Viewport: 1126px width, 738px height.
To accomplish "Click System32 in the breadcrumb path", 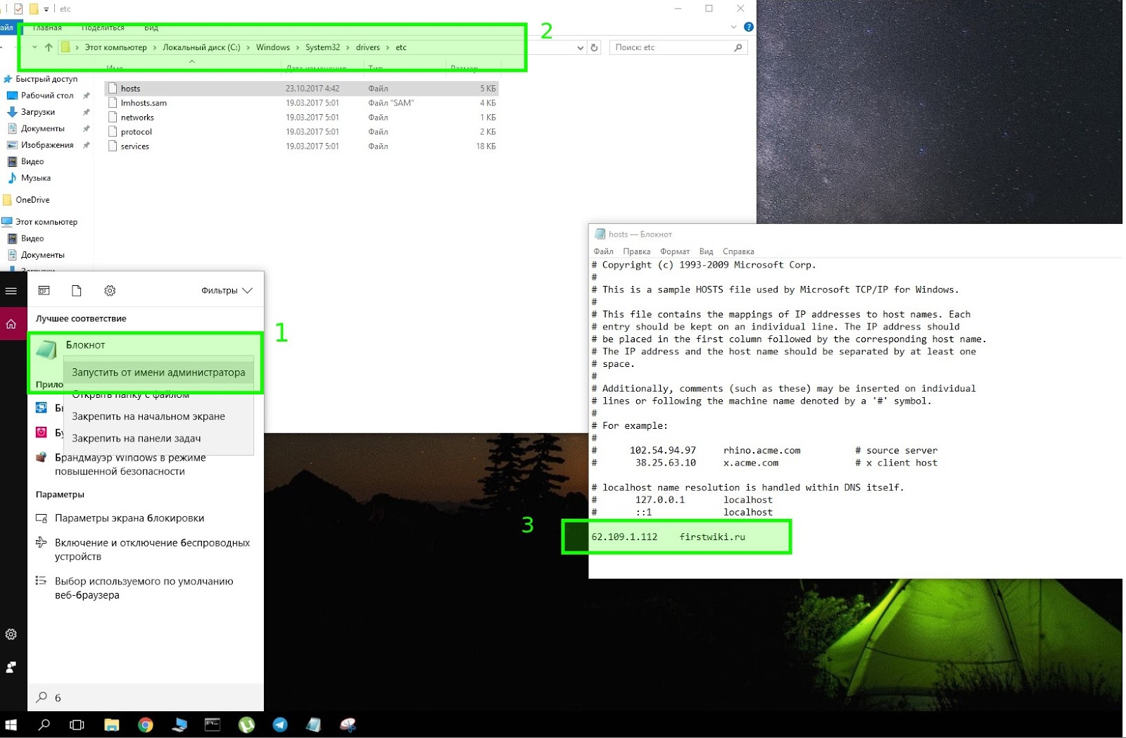I will click(322, 47).
